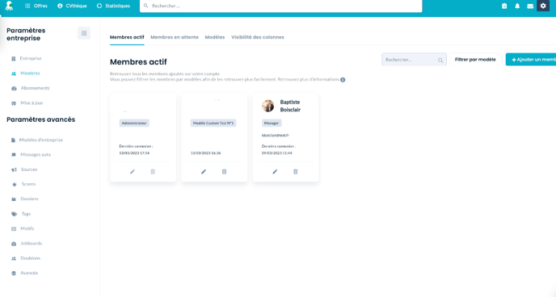Click the Modèles d'entreprise document icon
The width and height of the screenshot is (556, 297).
(x=14, y=140)
